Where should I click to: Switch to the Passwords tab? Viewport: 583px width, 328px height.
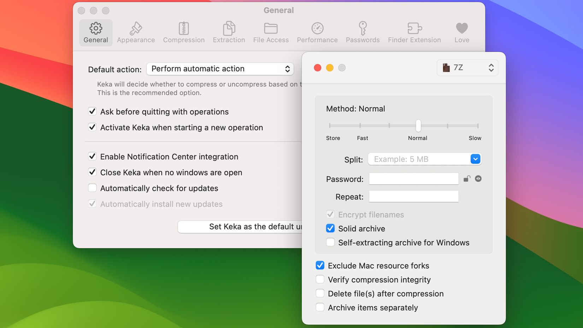(363, 32)
